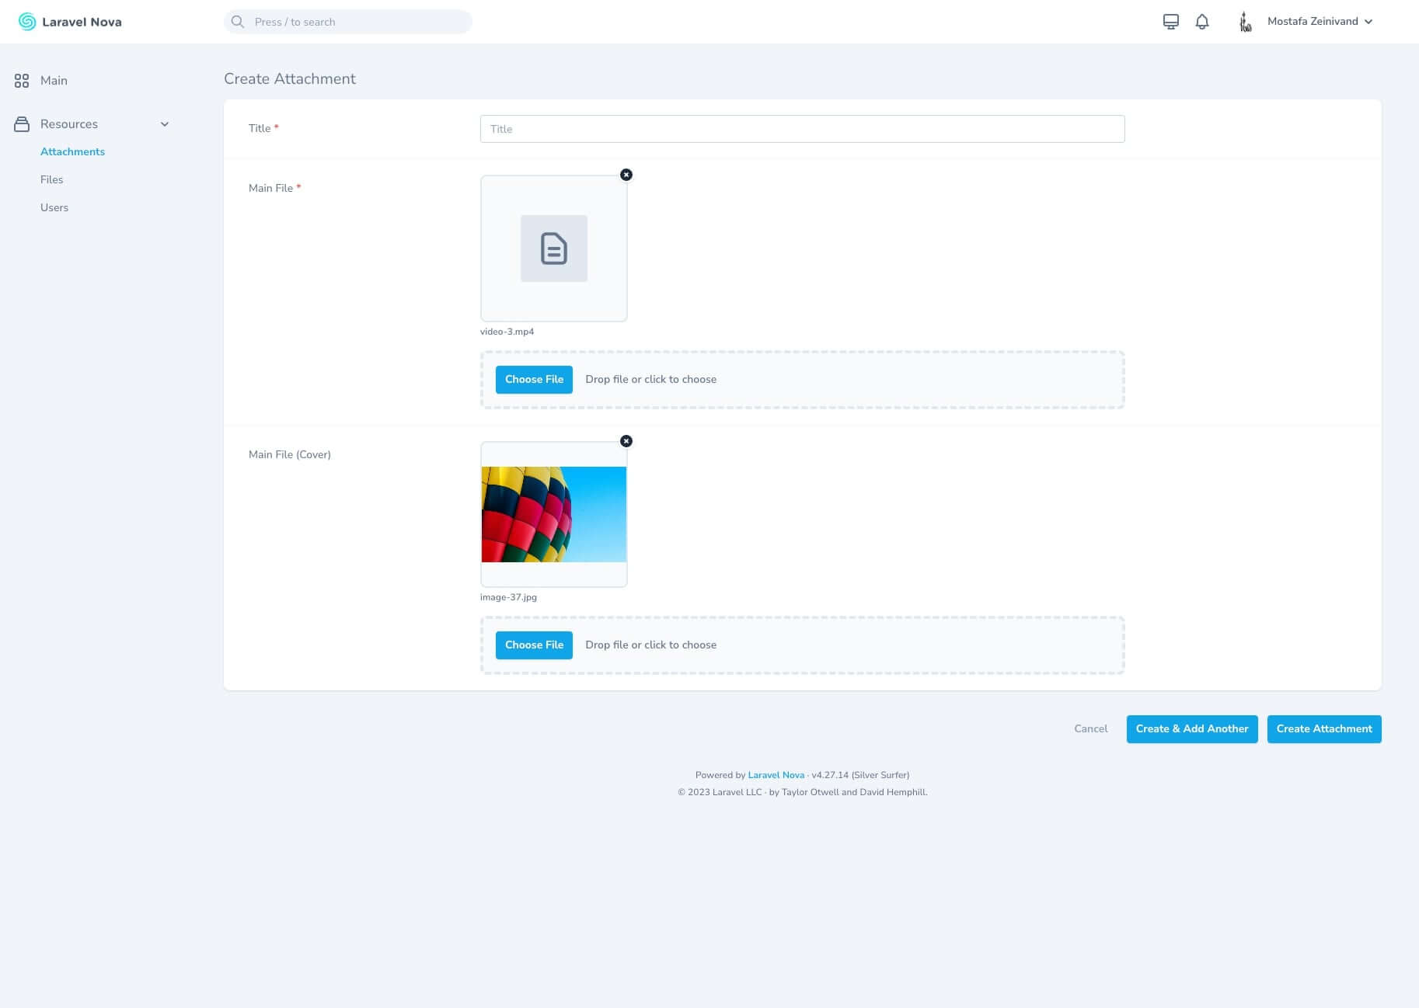This screenshot has width=1419, height=1008.
Task: Open notifications bell icon
Action: (1201, 22)
